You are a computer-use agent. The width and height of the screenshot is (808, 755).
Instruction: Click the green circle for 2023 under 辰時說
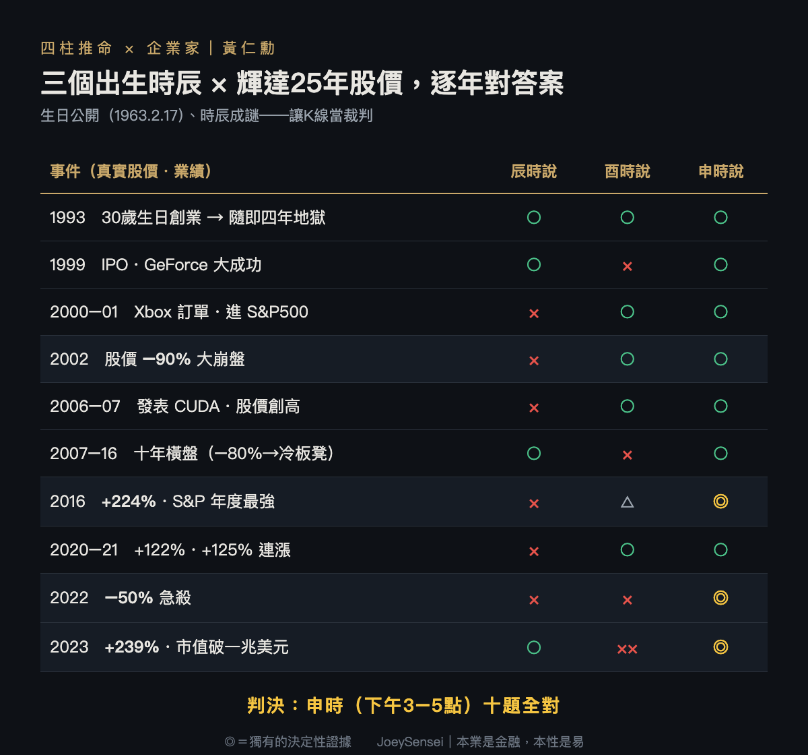click(534, 647)
